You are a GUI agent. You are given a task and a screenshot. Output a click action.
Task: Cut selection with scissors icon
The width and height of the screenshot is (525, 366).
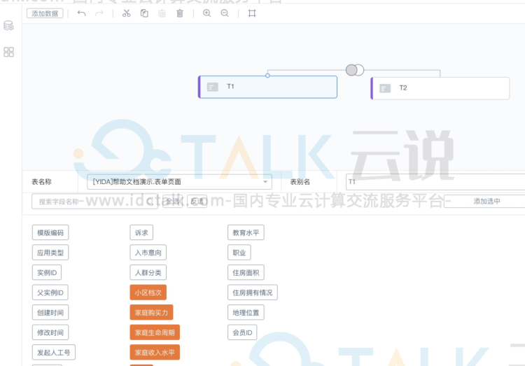coord(126,13)
